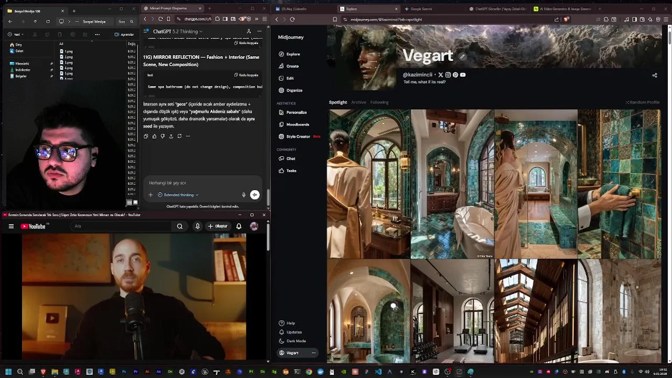Regenerate the ChatGPT response
Image resolution: width=672 pixels, height=378 pixels.
180,136
